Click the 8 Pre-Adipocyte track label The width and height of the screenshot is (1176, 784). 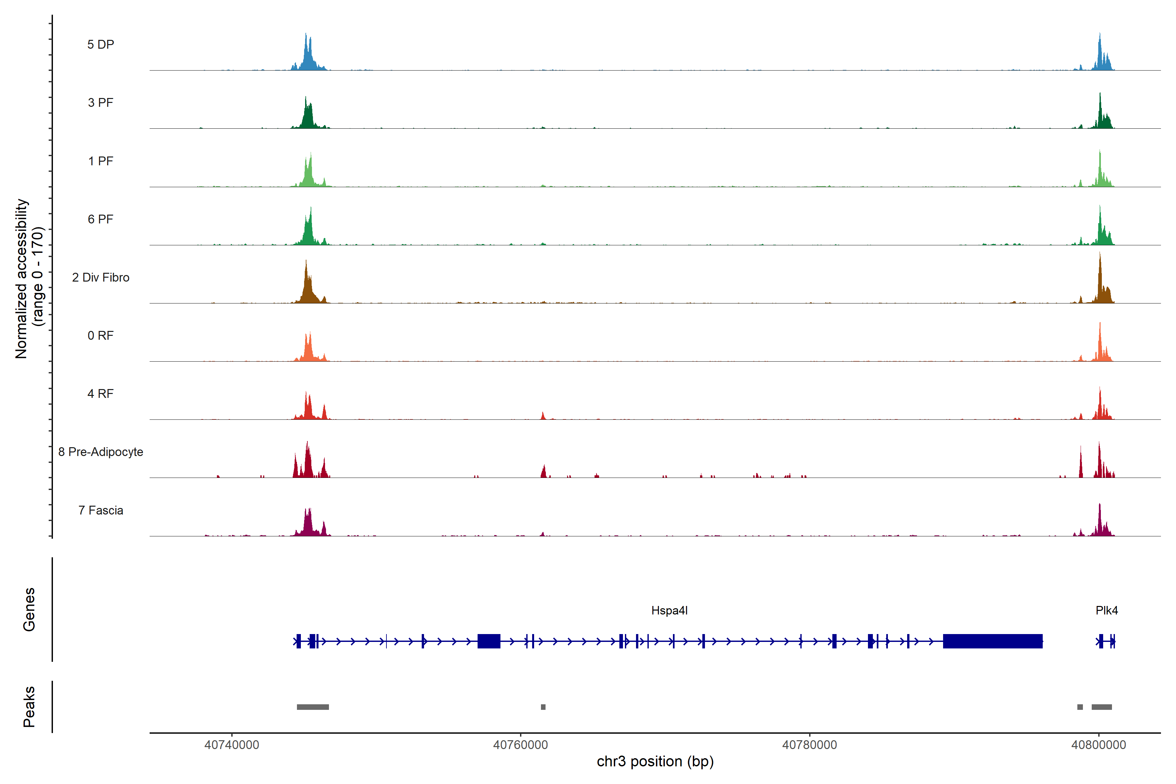coord(101,452)
